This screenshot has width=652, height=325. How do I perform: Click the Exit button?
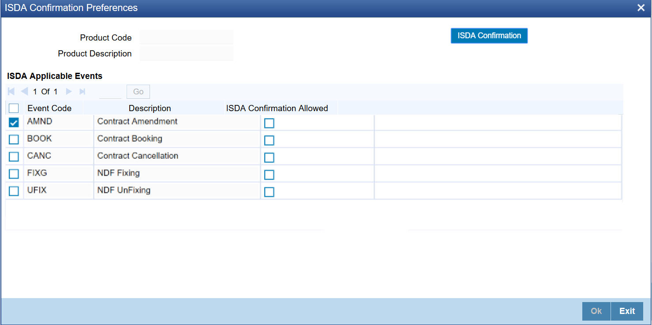pos(627,311)
